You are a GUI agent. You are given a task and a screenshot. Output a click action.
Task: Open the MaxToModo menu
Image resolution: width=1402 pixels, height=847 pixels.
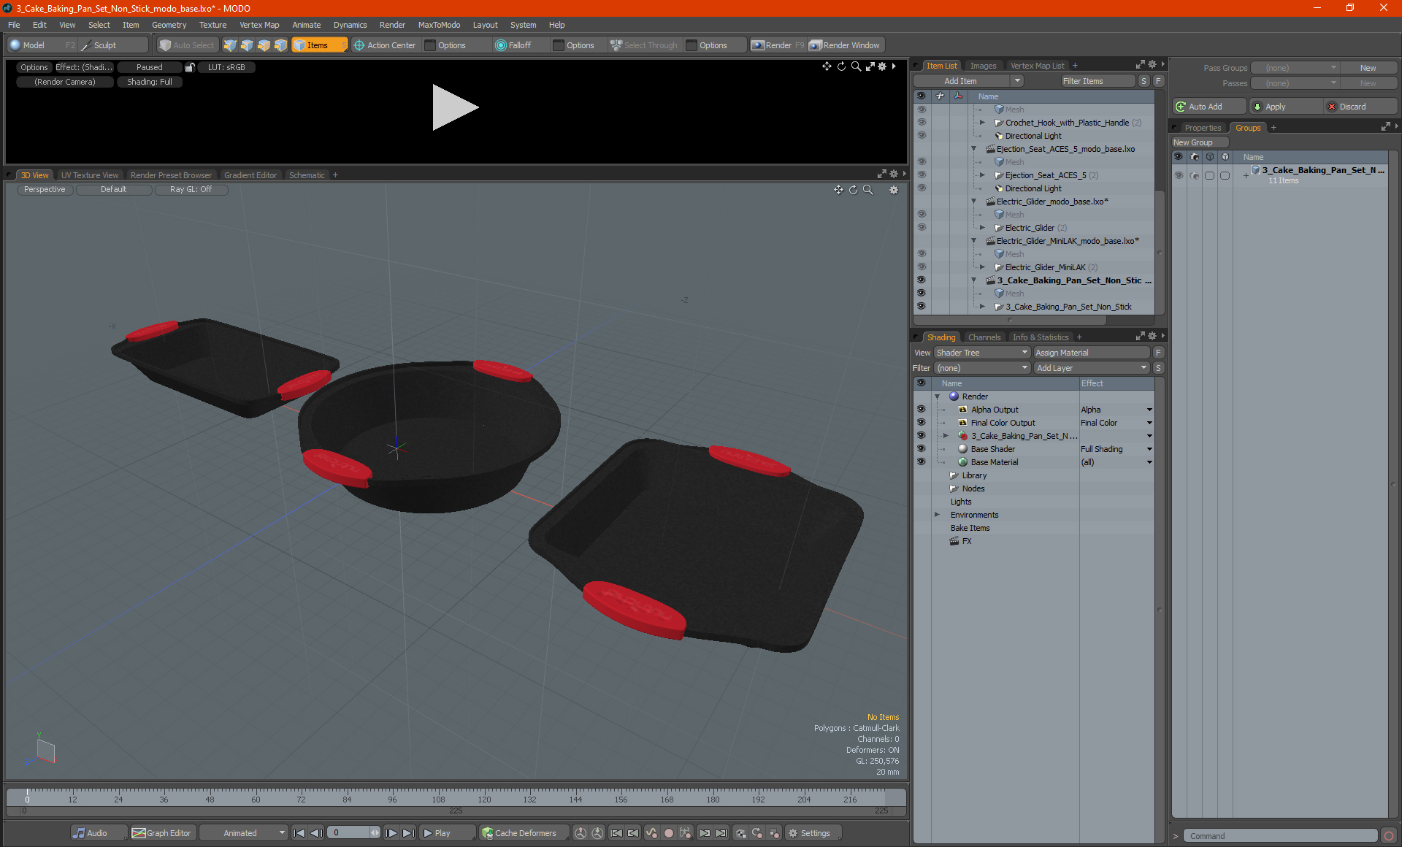[x=439, y=25]
